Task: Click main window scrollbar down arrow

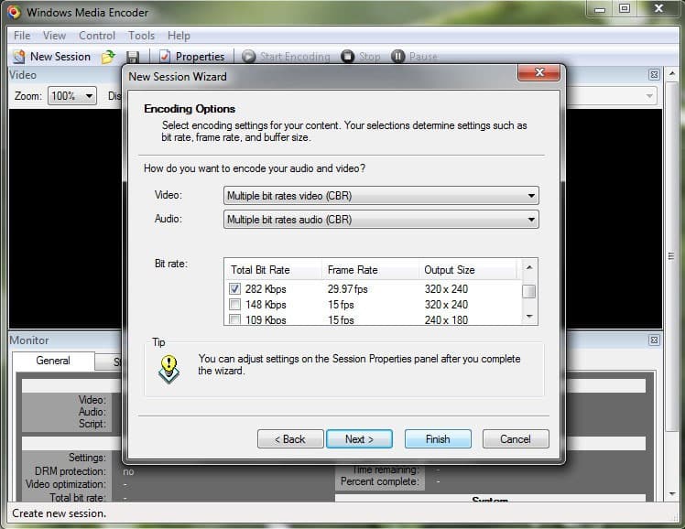Action: 672,494
